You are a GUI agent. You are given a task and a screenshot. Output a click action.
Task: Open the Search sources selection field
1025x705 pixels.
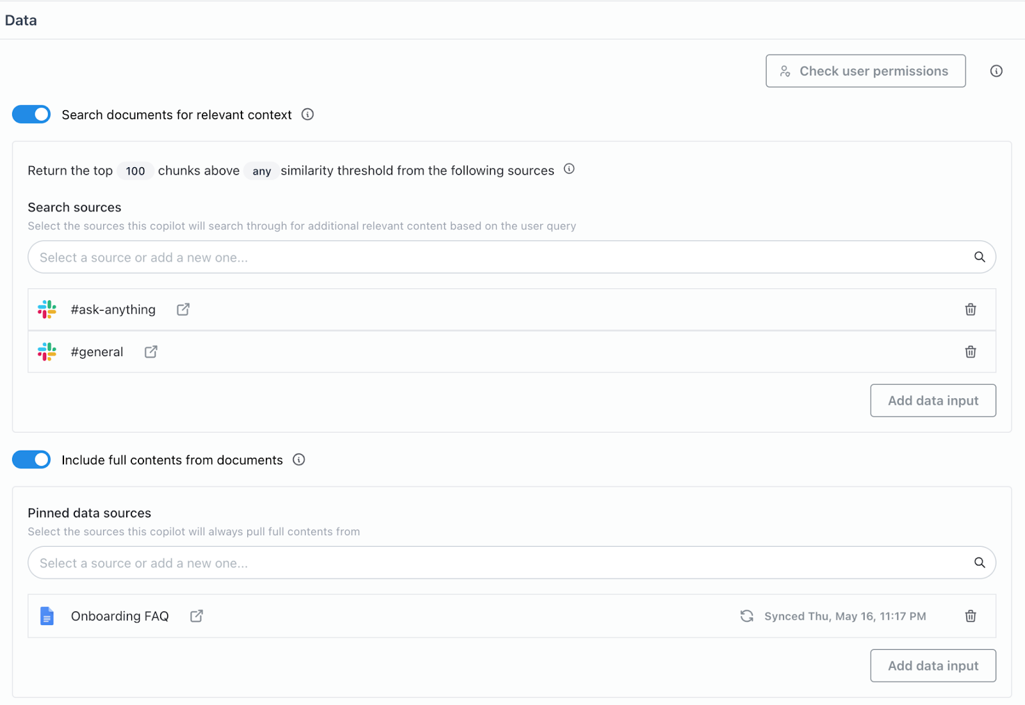tap(500, 257)
